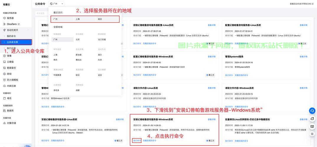Execute 安装幻兽帕鲁游戏服务器-Linux系统 command
Viewport: 317px width, 147px height.
click(x=45, y=141)
